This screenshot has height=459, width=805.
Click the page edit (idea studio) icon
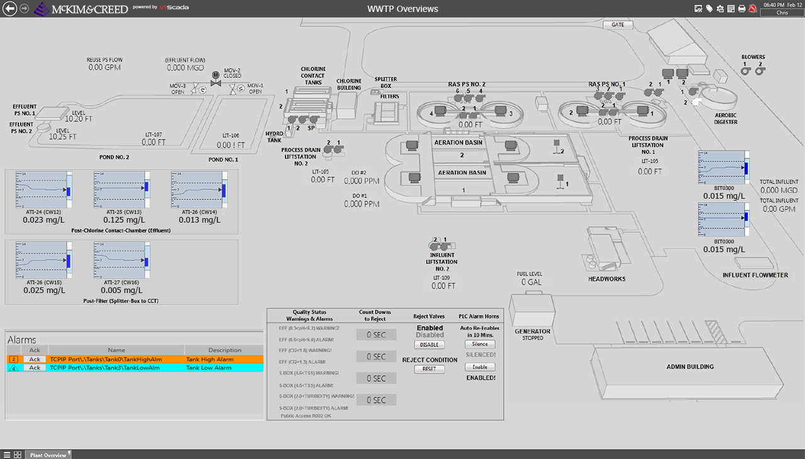[698, 9]
